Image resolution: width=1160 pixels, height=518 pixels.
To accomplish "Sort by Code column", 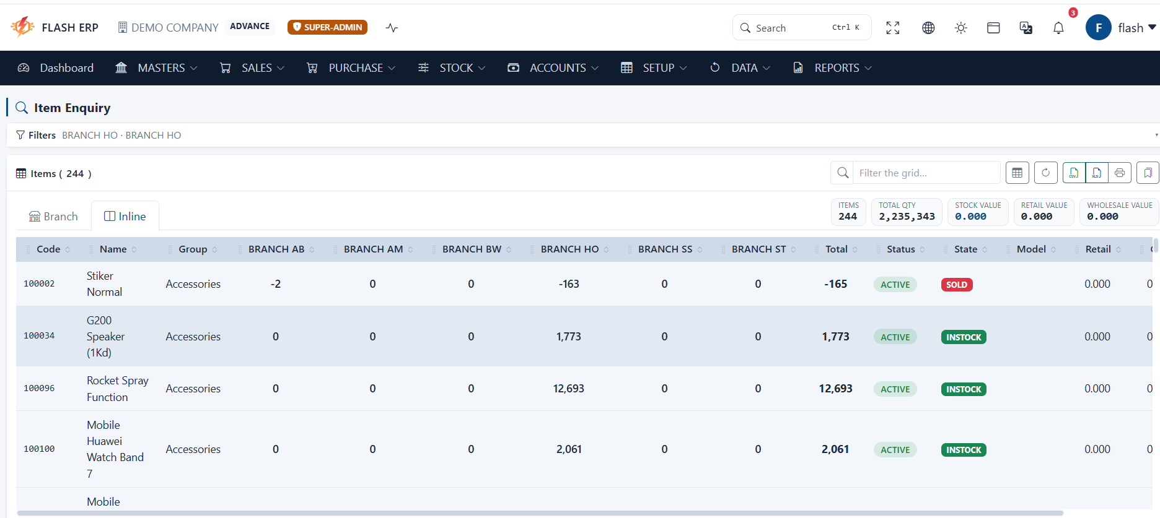I will point(48,249).
